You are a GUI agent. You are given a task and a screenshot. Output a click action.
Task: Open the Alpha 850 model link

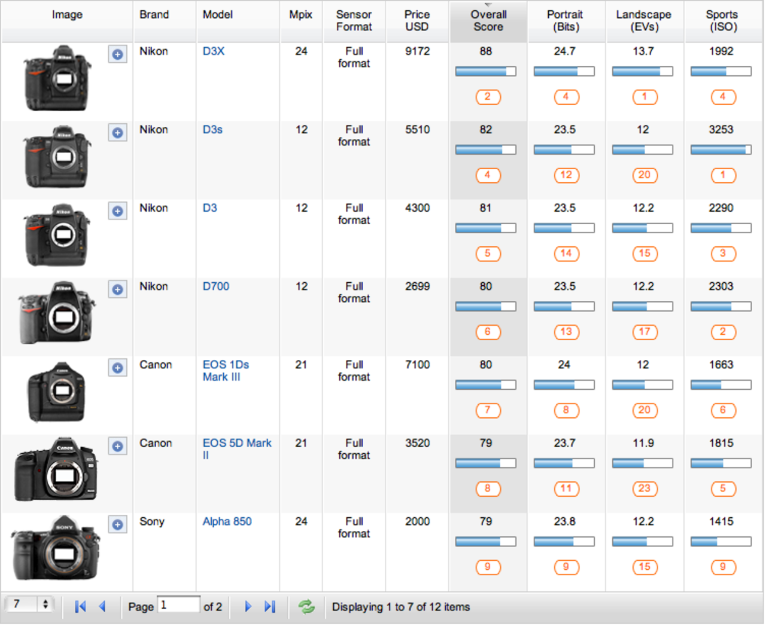point(227,521)
